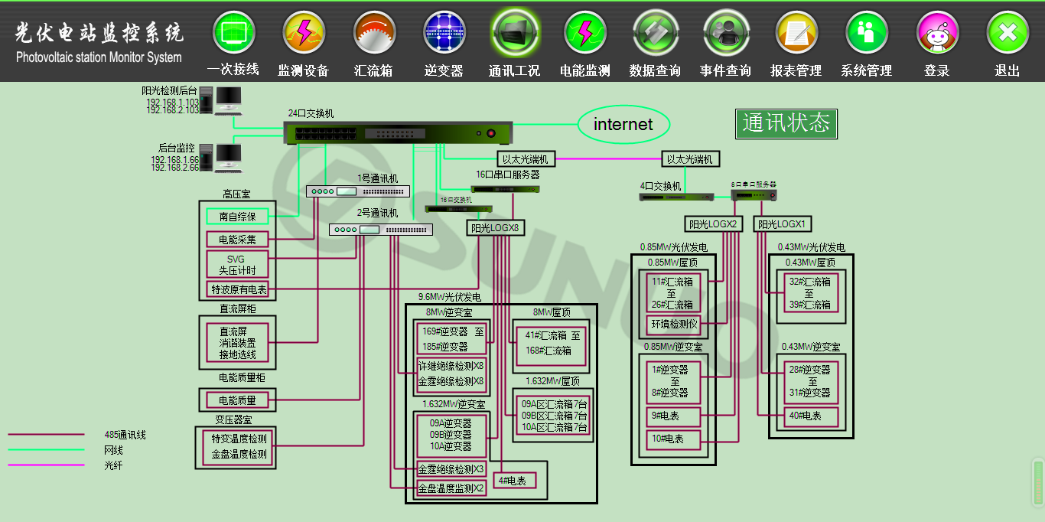
Task: Click the green 退出 exit icon
Action: [x=1008, y=33]
